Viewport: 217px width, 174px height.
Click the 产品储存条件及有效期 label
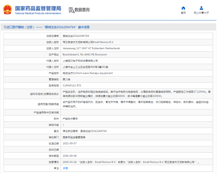[x=46, y=112]
